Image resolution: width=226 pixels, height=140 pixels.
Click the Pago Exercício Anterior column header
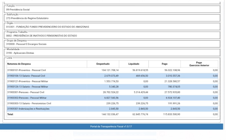199,64
